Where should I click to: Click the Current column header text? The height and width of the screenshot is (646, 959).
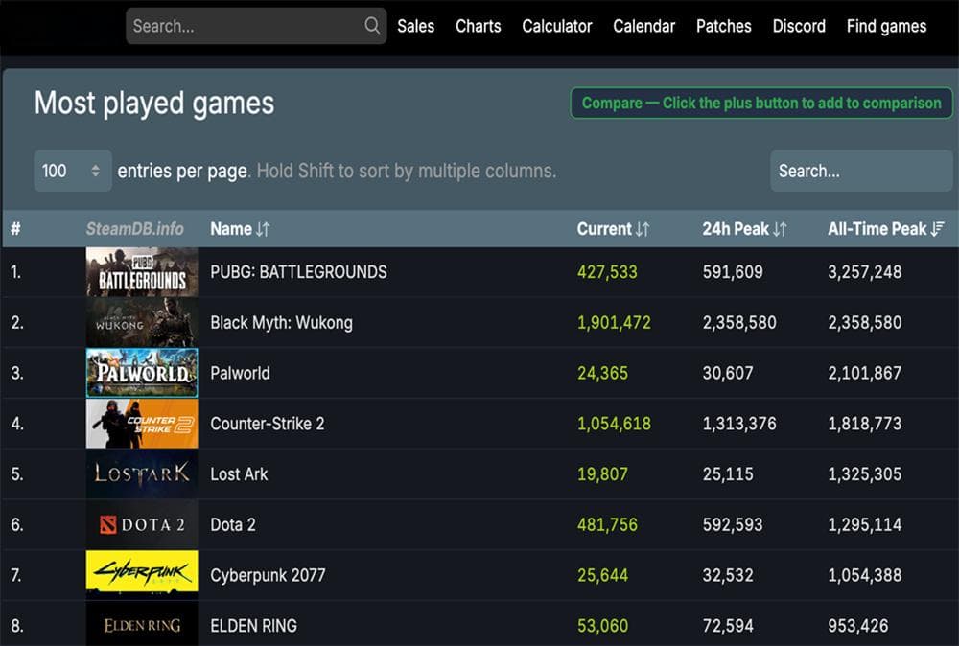pos(604,229)
